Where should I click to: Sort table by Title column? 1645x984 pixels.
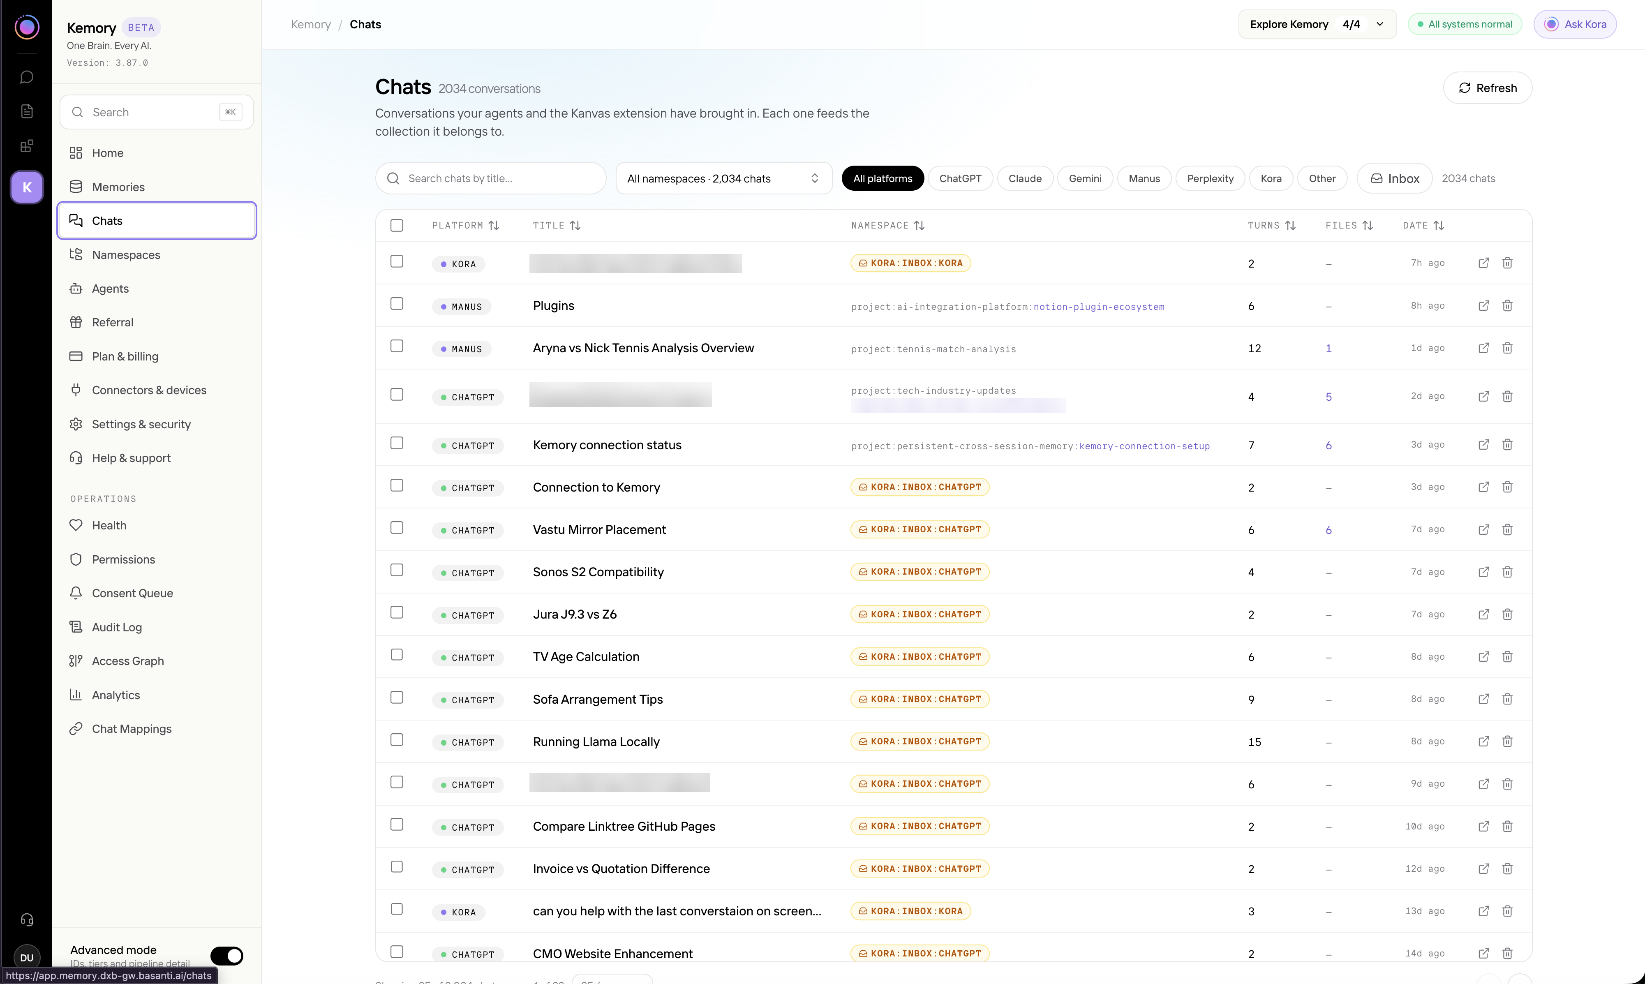click(556, 225)
